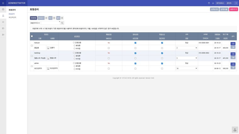Select the row checkbox for testuser
The height and width of the screenshot is (134, 239).
(x=32, y=46)
